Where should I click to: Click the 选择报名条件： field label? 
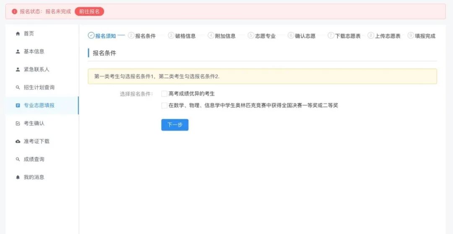click(136, 94)
